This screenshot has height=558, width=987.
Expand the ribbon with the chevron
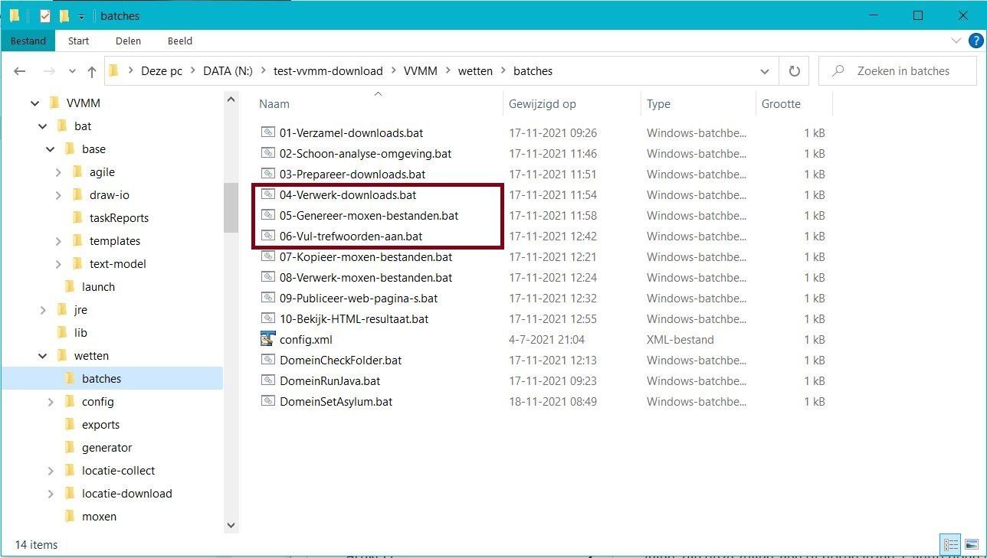point(956,41)
